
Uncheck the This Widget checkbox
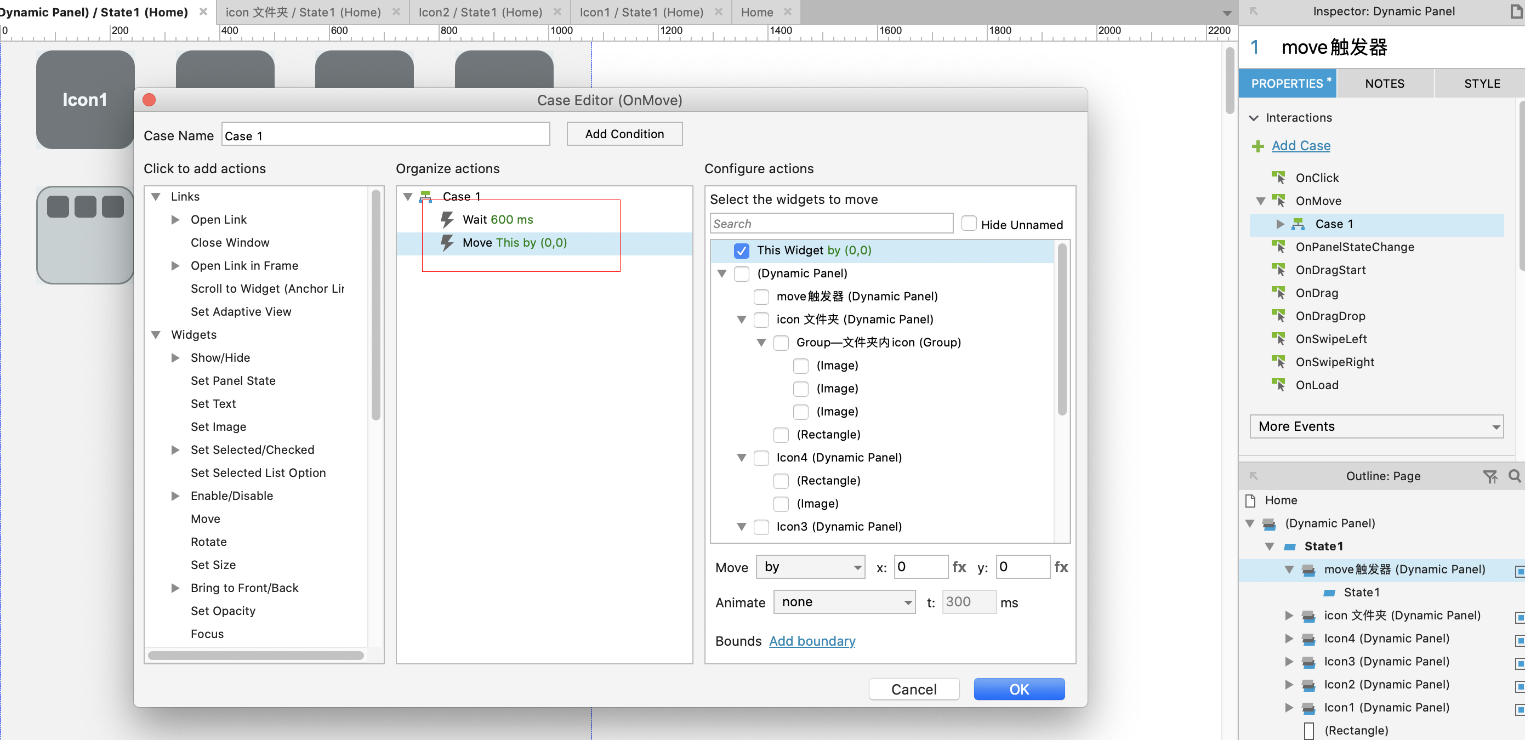coord(741,251)
